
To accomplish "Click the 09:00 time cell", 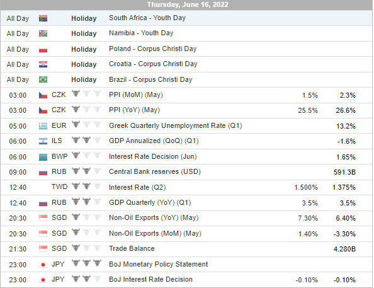I will (18, 172).
